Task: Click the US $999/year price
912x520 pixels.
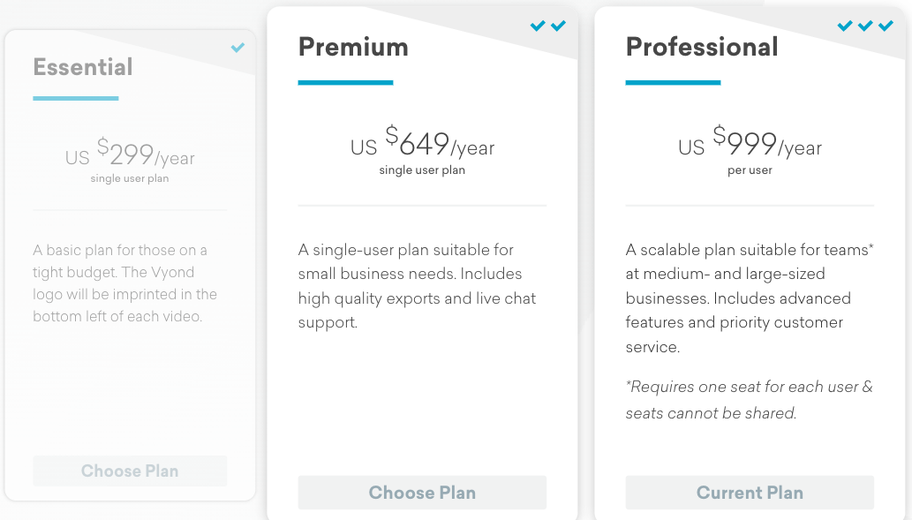Action: [750, 142]
